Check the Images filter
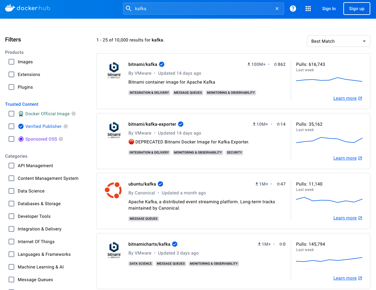Image resolution: width=376 pixels, height=290 pixels. pyautogui.click(x=11, y=62)
